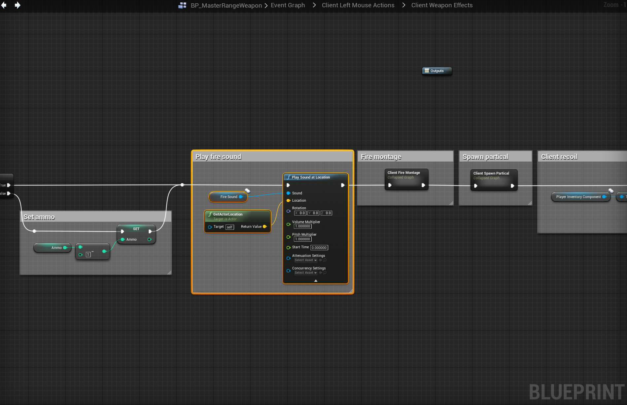627x405 pixels.
Task: Navigate to Client Left Mouse Actions breadcrumb
Action: (x=358, y=5)
